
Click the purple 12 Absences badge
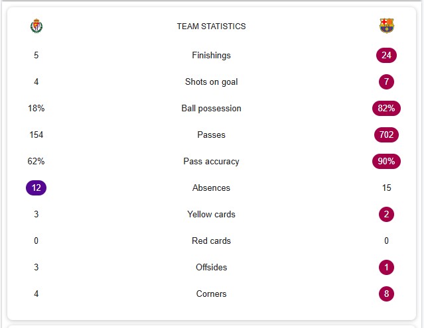point(36,188)
